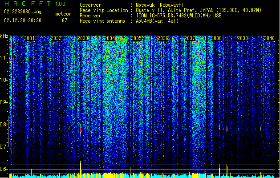Screen dimensions: 280x178
Task: Click the Observer field label
Action: tap(90, 5)
